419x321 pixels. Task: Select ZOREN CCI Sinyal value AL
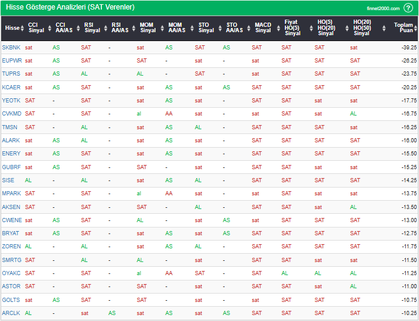[29, 246]
